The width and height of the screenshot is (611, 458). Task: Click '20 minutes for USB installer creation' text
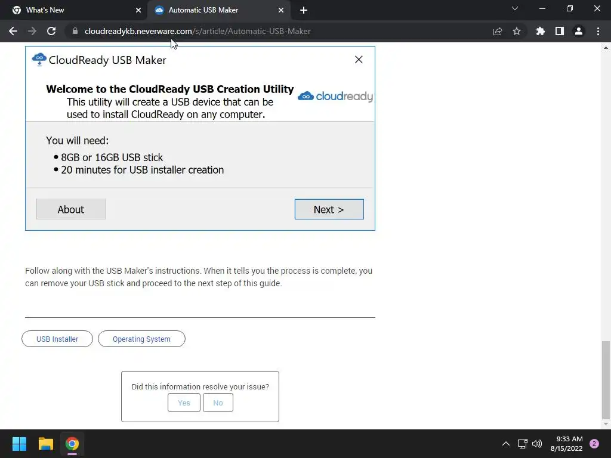[142, 170]
